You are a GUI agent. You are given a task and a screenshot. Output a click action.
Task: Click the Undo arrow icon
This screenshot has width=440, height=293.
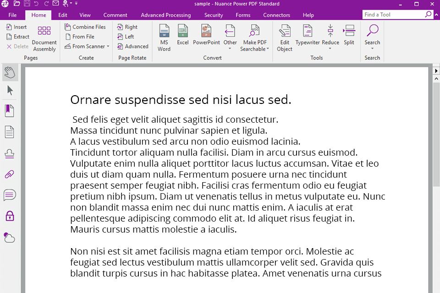36,4
